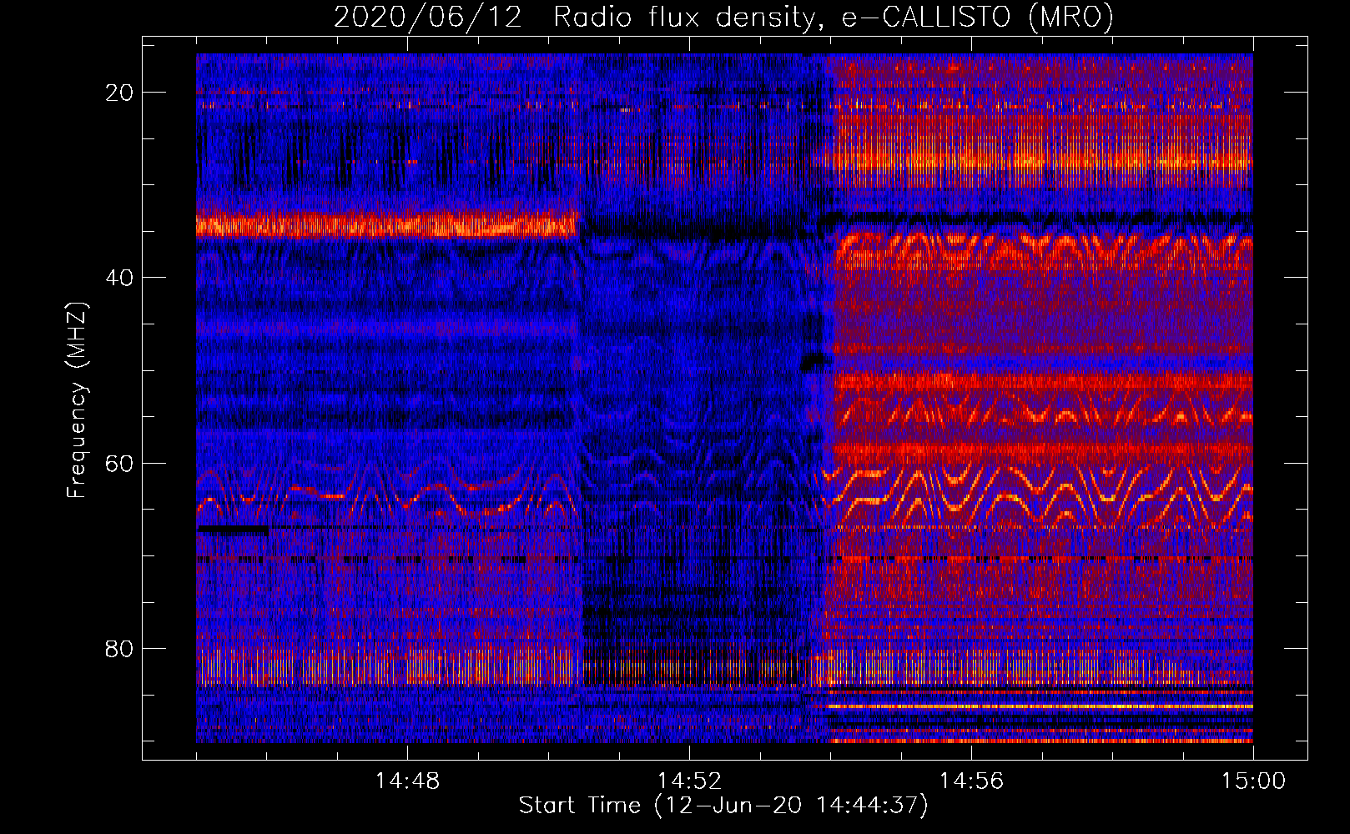Click the frequency tick label "40"

tap(119, 278)
